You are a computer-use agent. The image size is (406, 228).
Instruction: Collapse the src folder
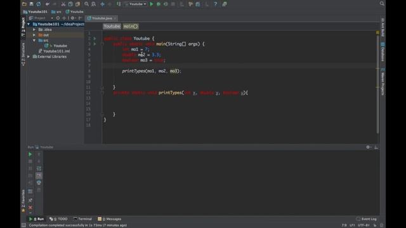click(34, 41)
